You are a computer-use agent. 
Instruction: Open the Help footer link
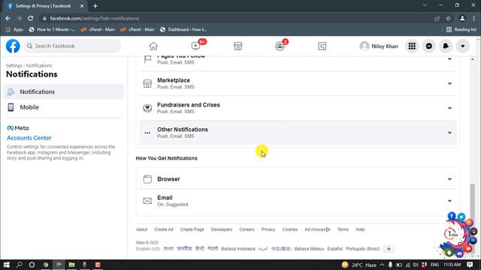[360, 229]
